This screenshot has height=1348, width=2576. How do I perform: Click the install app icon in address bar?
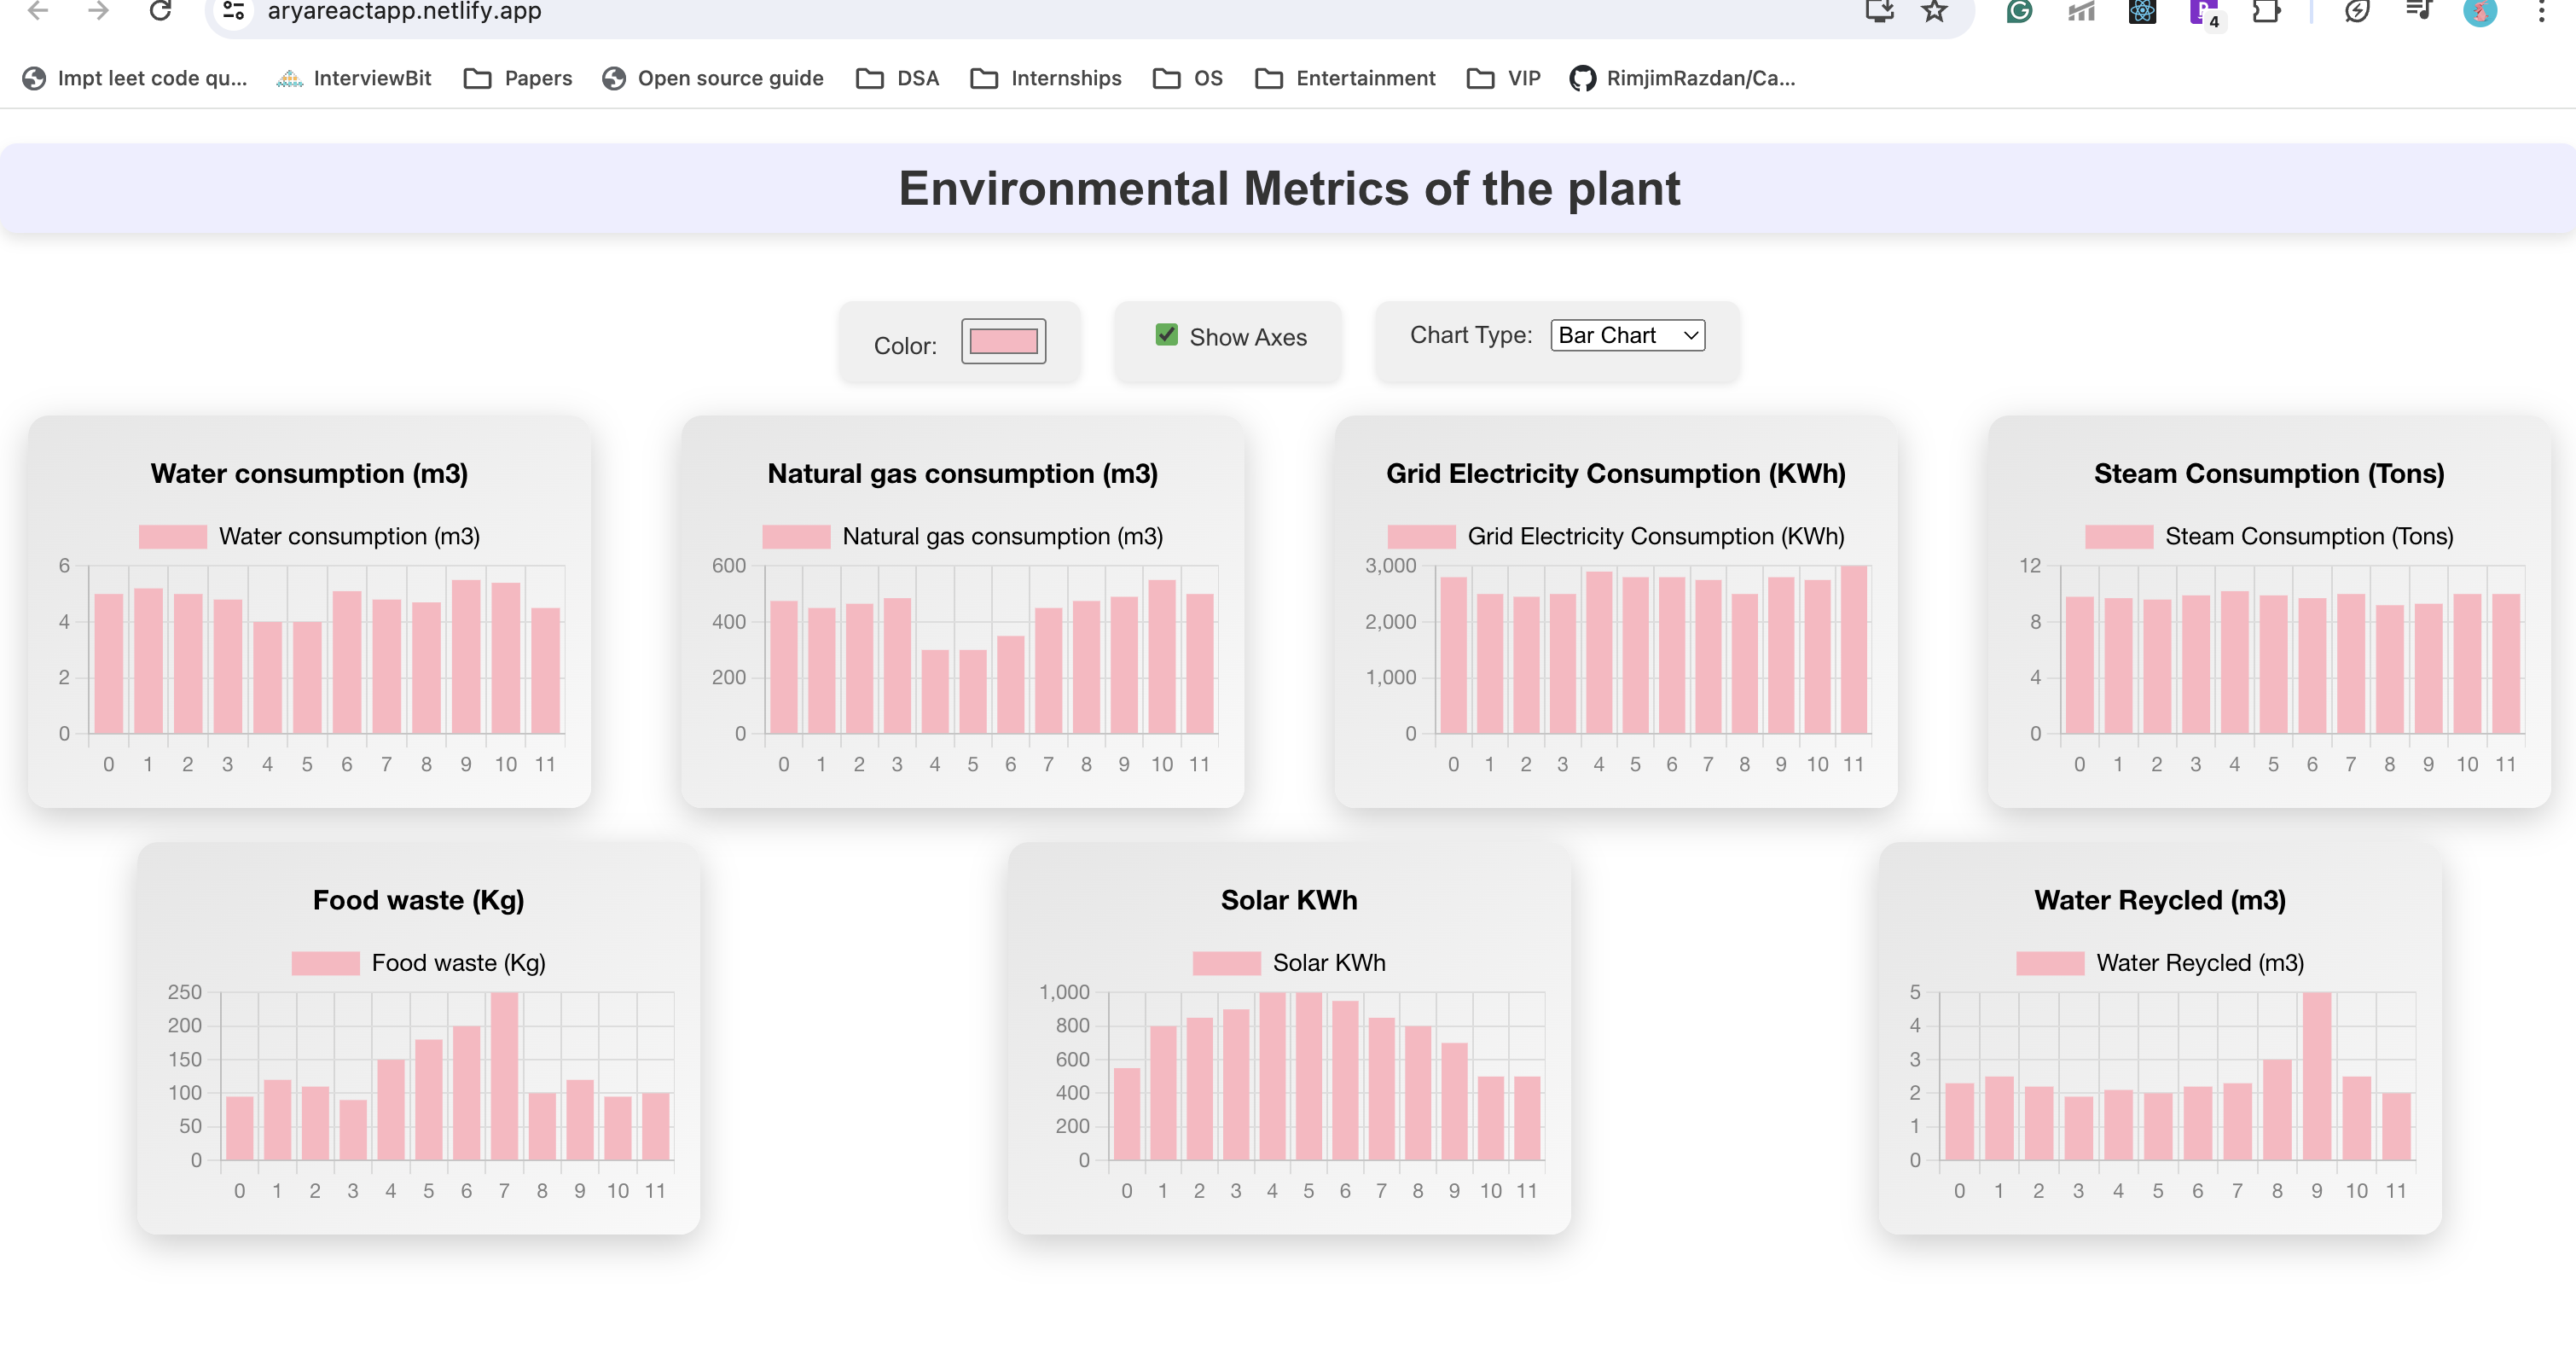(x=1879, y=11)
